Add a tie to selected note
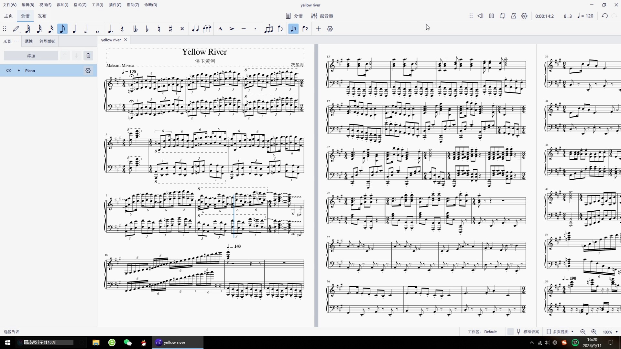Viewport: 621px width, 349px height. [x=195, y=29]
